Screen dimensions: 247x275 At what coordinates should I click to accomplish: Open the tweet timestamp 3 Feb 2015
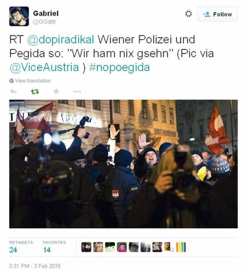point(35,266)
